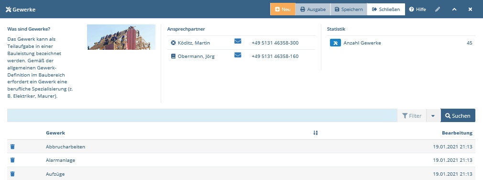Focus the light blue search input field

[x=202, y=115]
